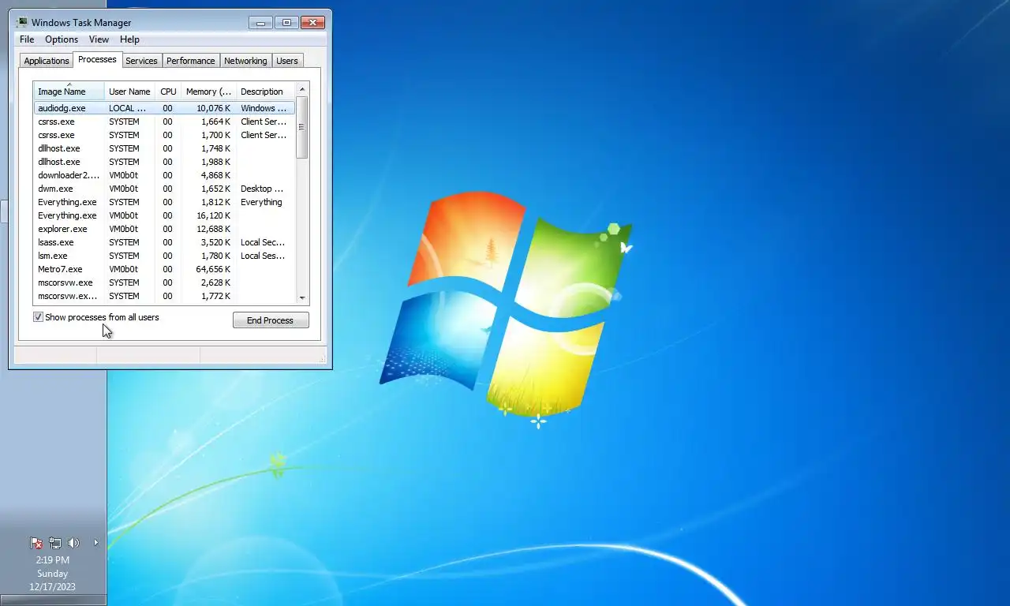Image resolution: width=1010 pixels, height=606 pixels.
Task: Click the 10,076 K memory value
Action: coord(214,108)
